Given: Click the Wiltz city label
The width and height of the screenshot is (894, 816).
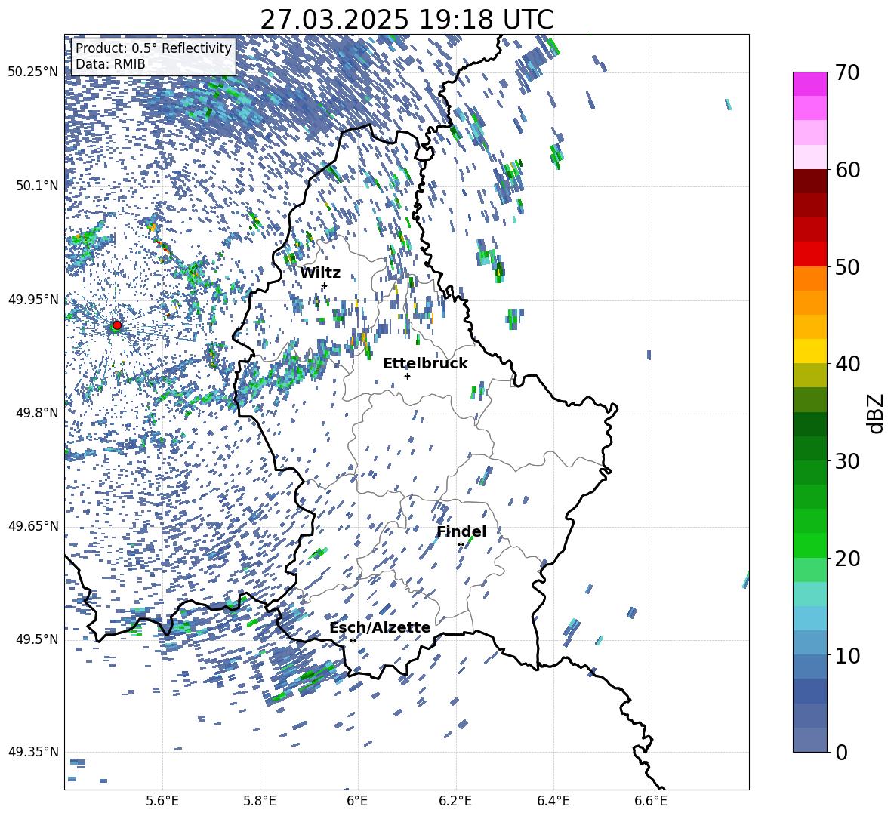Looking at the screenshot, I should pos(320,273).
